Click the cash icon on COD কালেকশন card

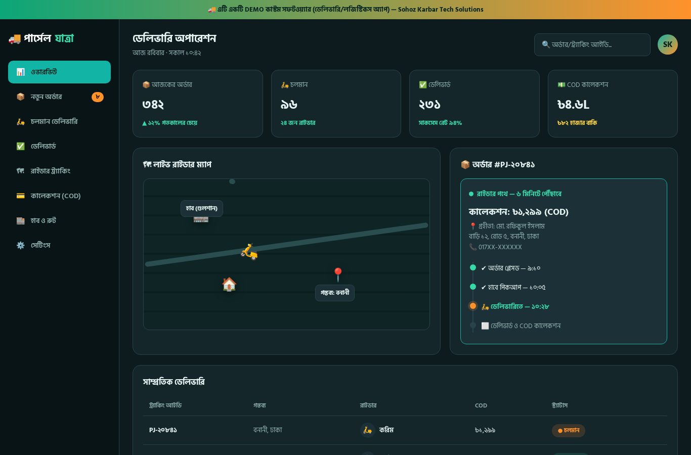click(x=562, y=84)
